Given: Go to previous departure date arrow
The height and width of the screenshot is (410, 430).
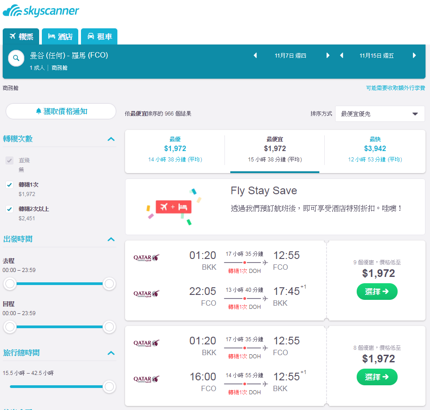Looking at the screenshot, I should pyautogui.click(x=255, y=55).
